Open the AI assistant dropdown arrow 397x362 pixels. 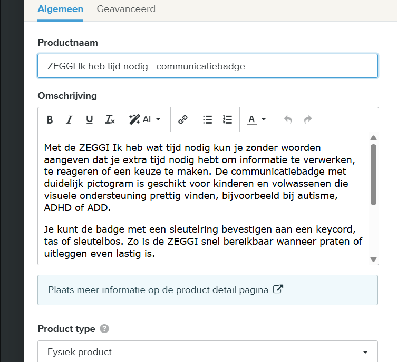coord(158,119)
